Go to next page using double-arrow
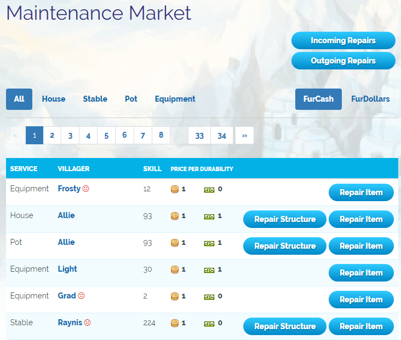401x340 pixels. click(244, 136)
